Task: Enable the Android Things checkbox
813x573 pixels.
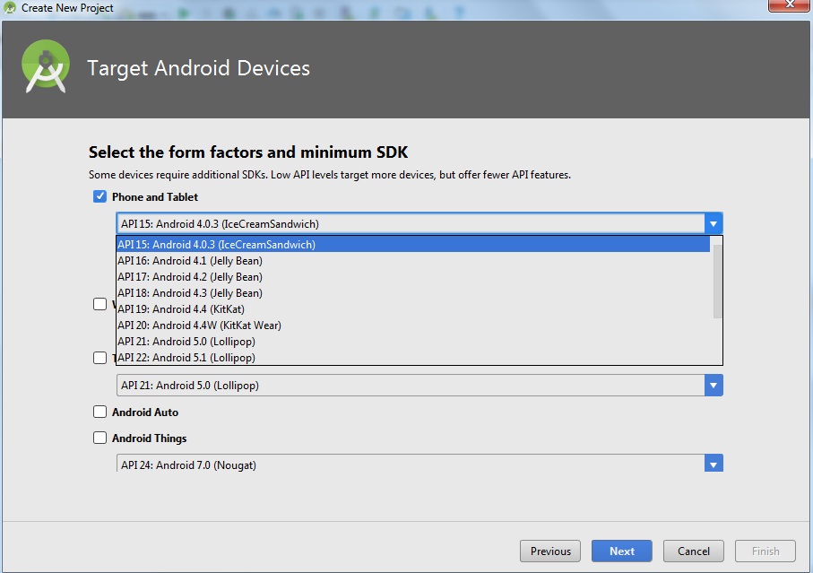Action: coord(99,438)
